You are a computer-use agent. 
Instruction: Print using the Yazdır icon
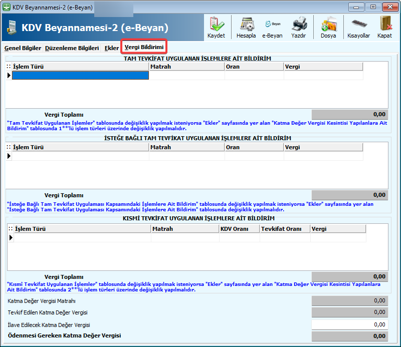tap(299, 27)
